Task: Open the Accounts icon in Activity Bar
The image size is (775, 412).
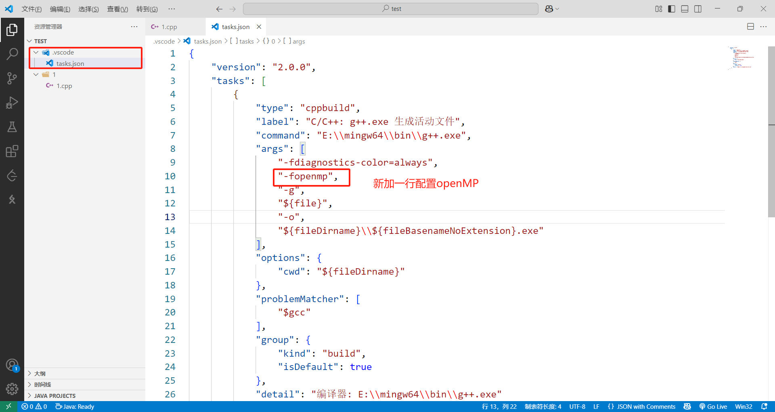Action: click(12, 364)
